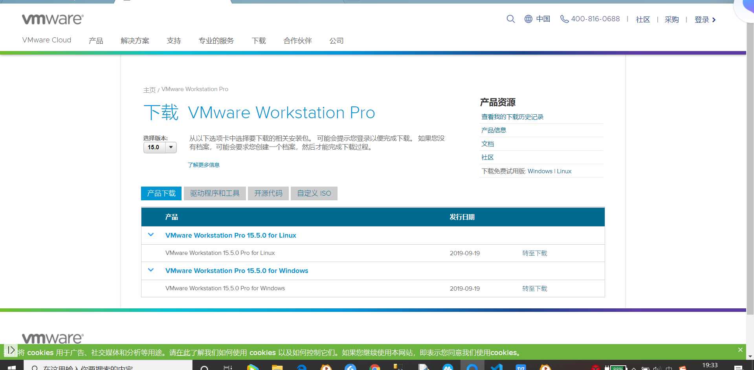
Task: Click 转至下载 for the Linux version
Action: 534,253
